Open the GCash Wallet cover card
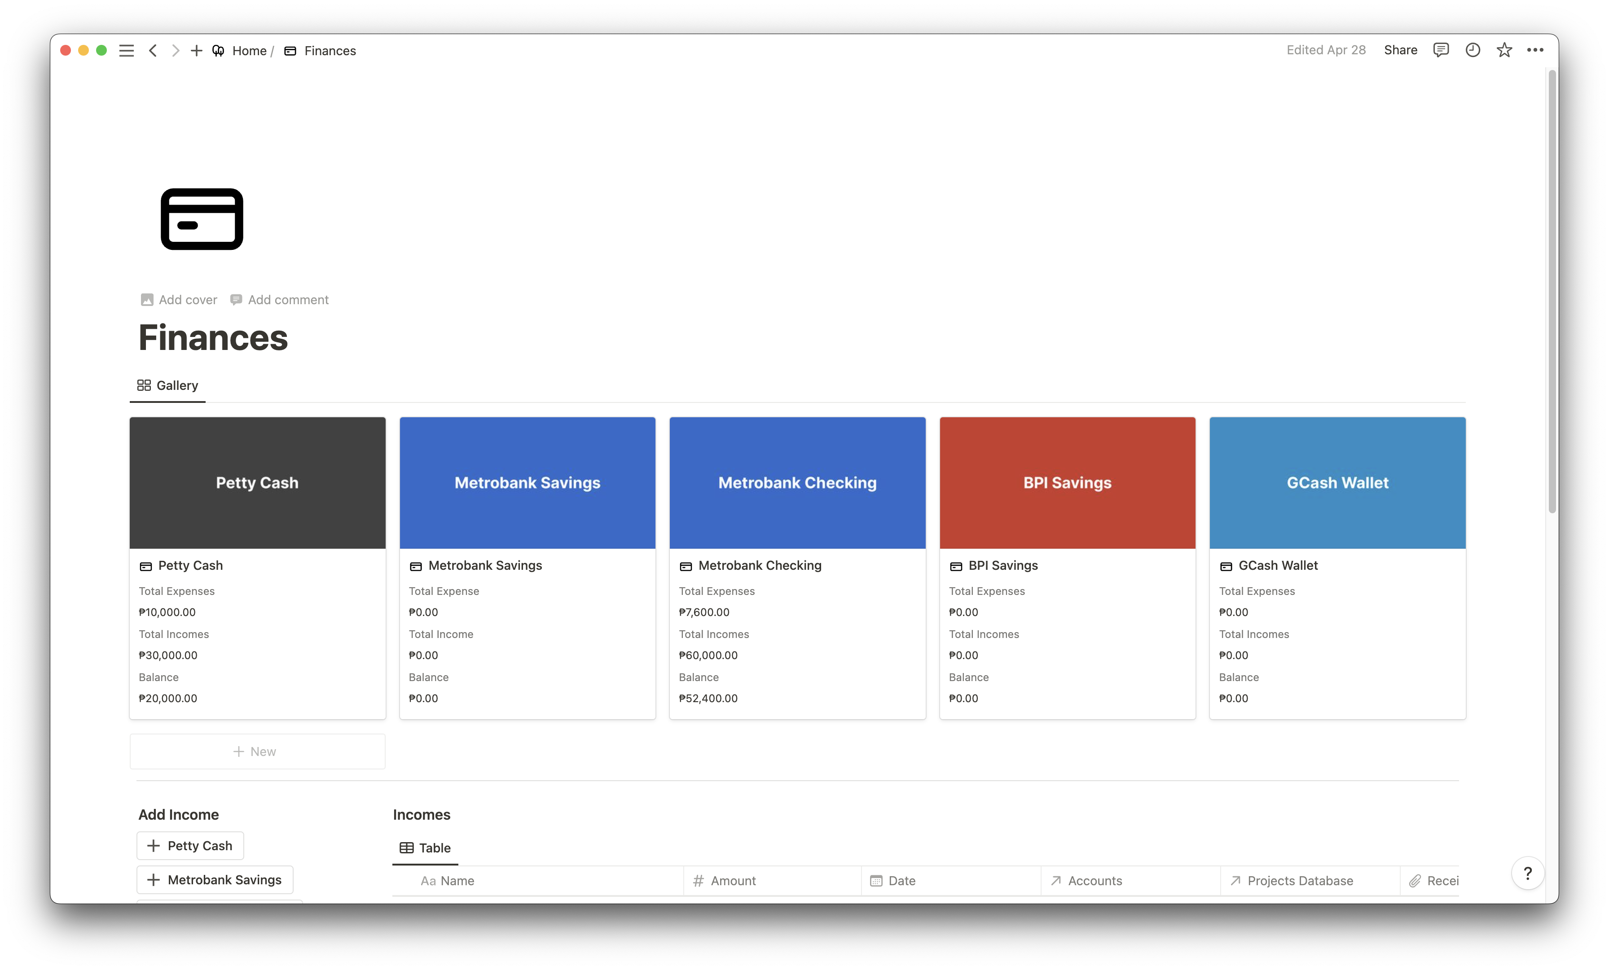This screenshot has height=970, width=1609. coord(1337,482)
